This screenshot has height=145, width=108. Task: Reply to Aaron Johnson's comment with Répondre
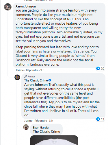coord(32,70)
